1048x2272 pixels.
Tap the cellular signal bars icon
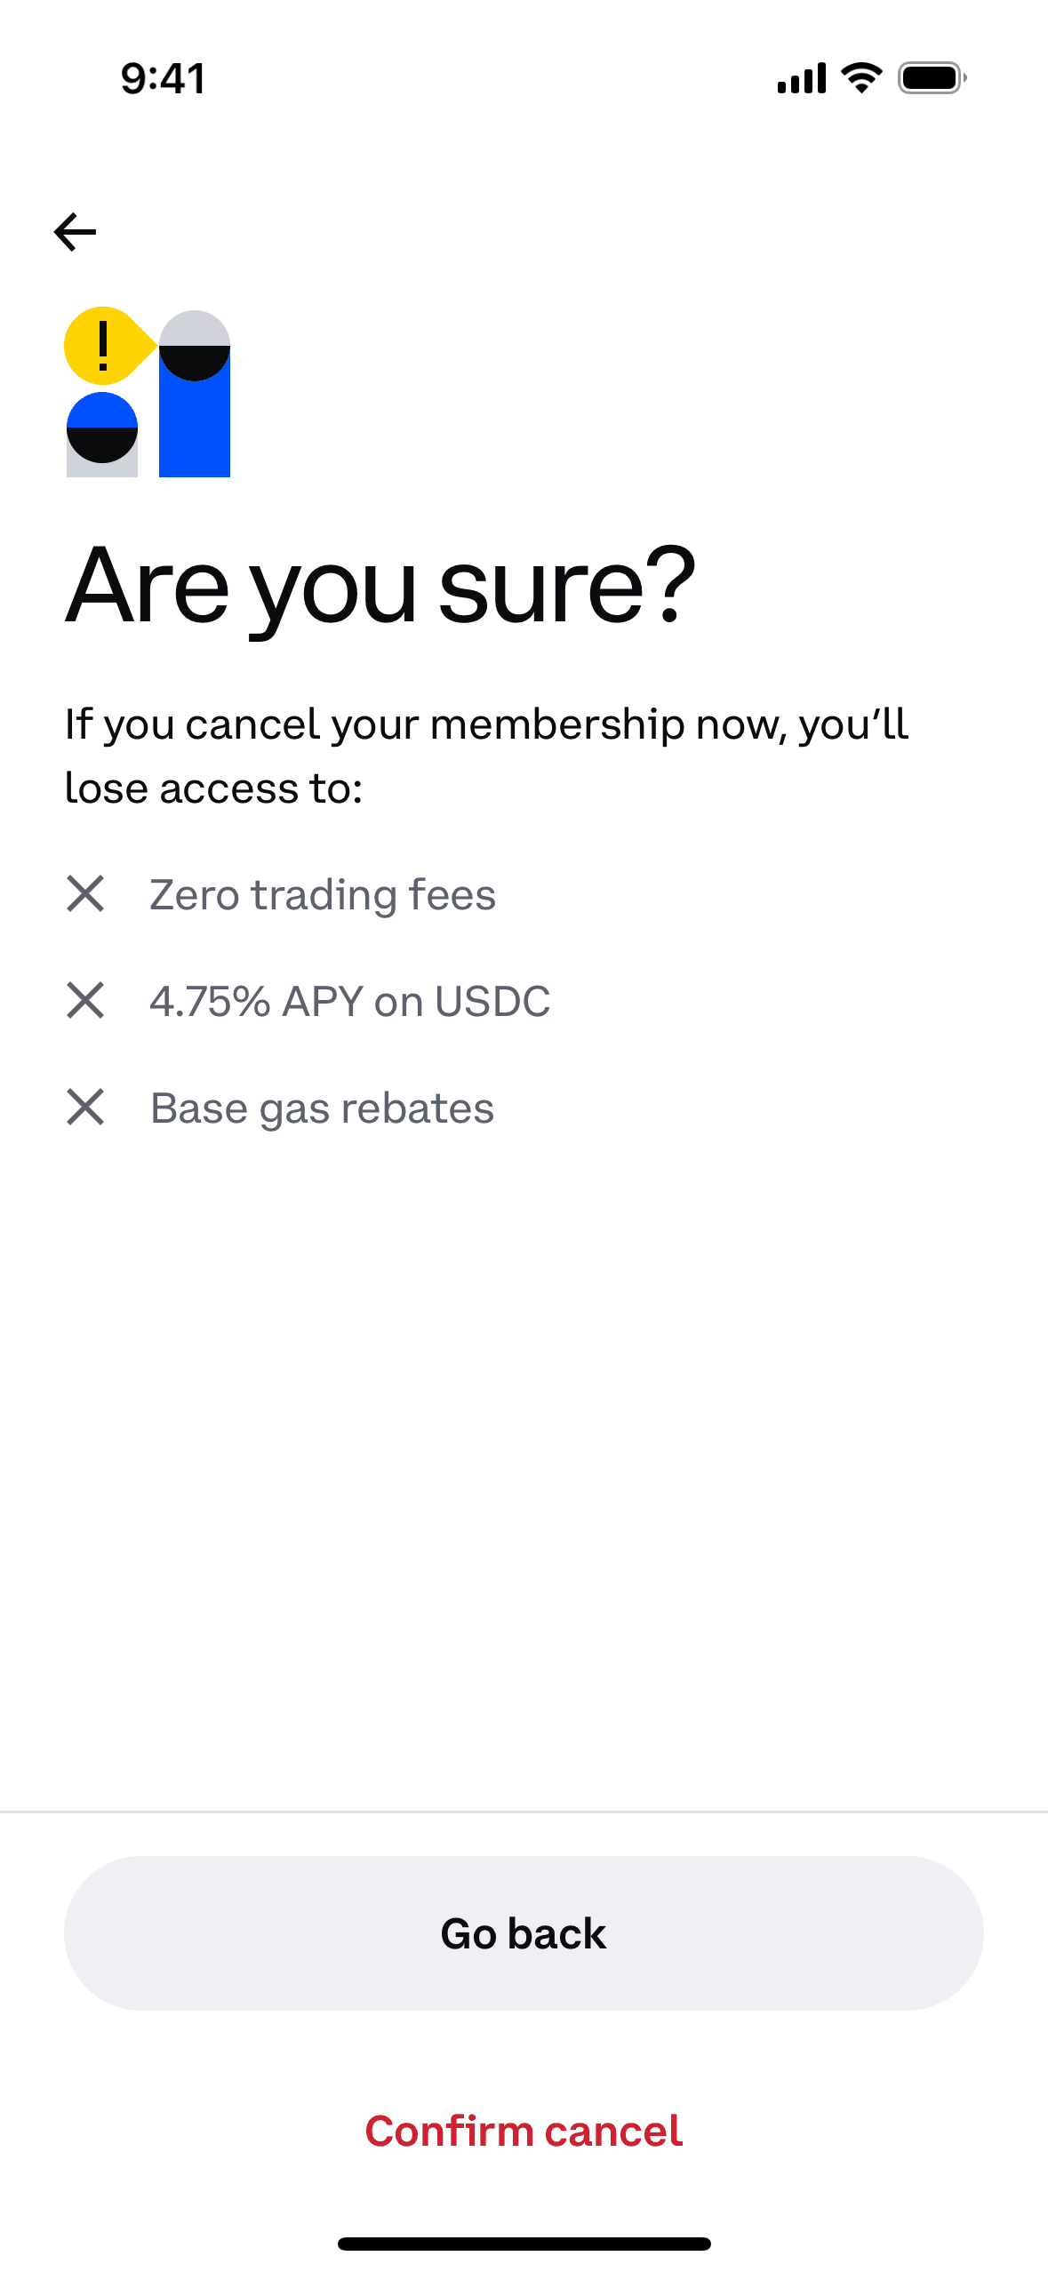[x=801, y=78]
